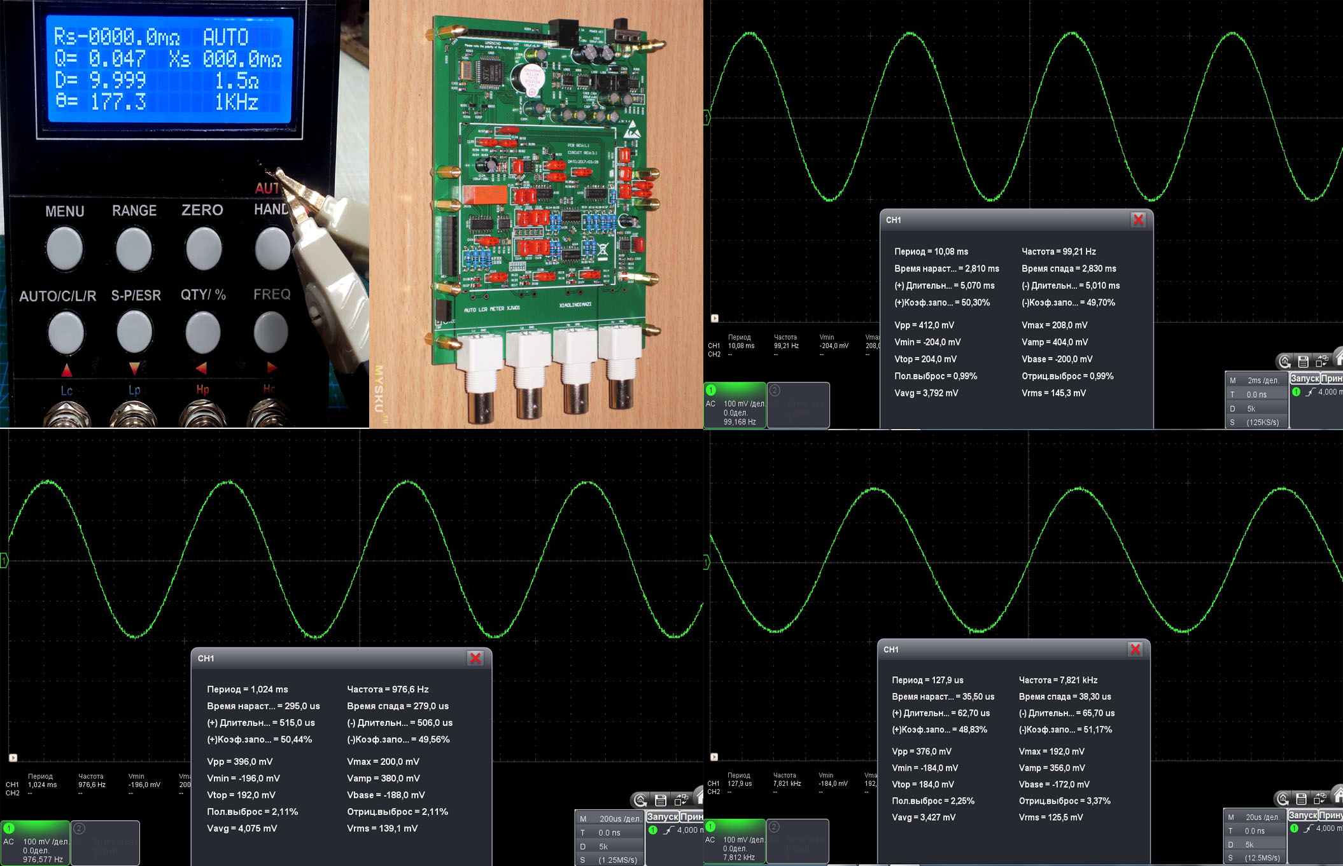The height and width of the screenshot is (866, 1343).
Task: Click the S (1.25MS/s) sample rate readout
Action: (x=611, y=860)
